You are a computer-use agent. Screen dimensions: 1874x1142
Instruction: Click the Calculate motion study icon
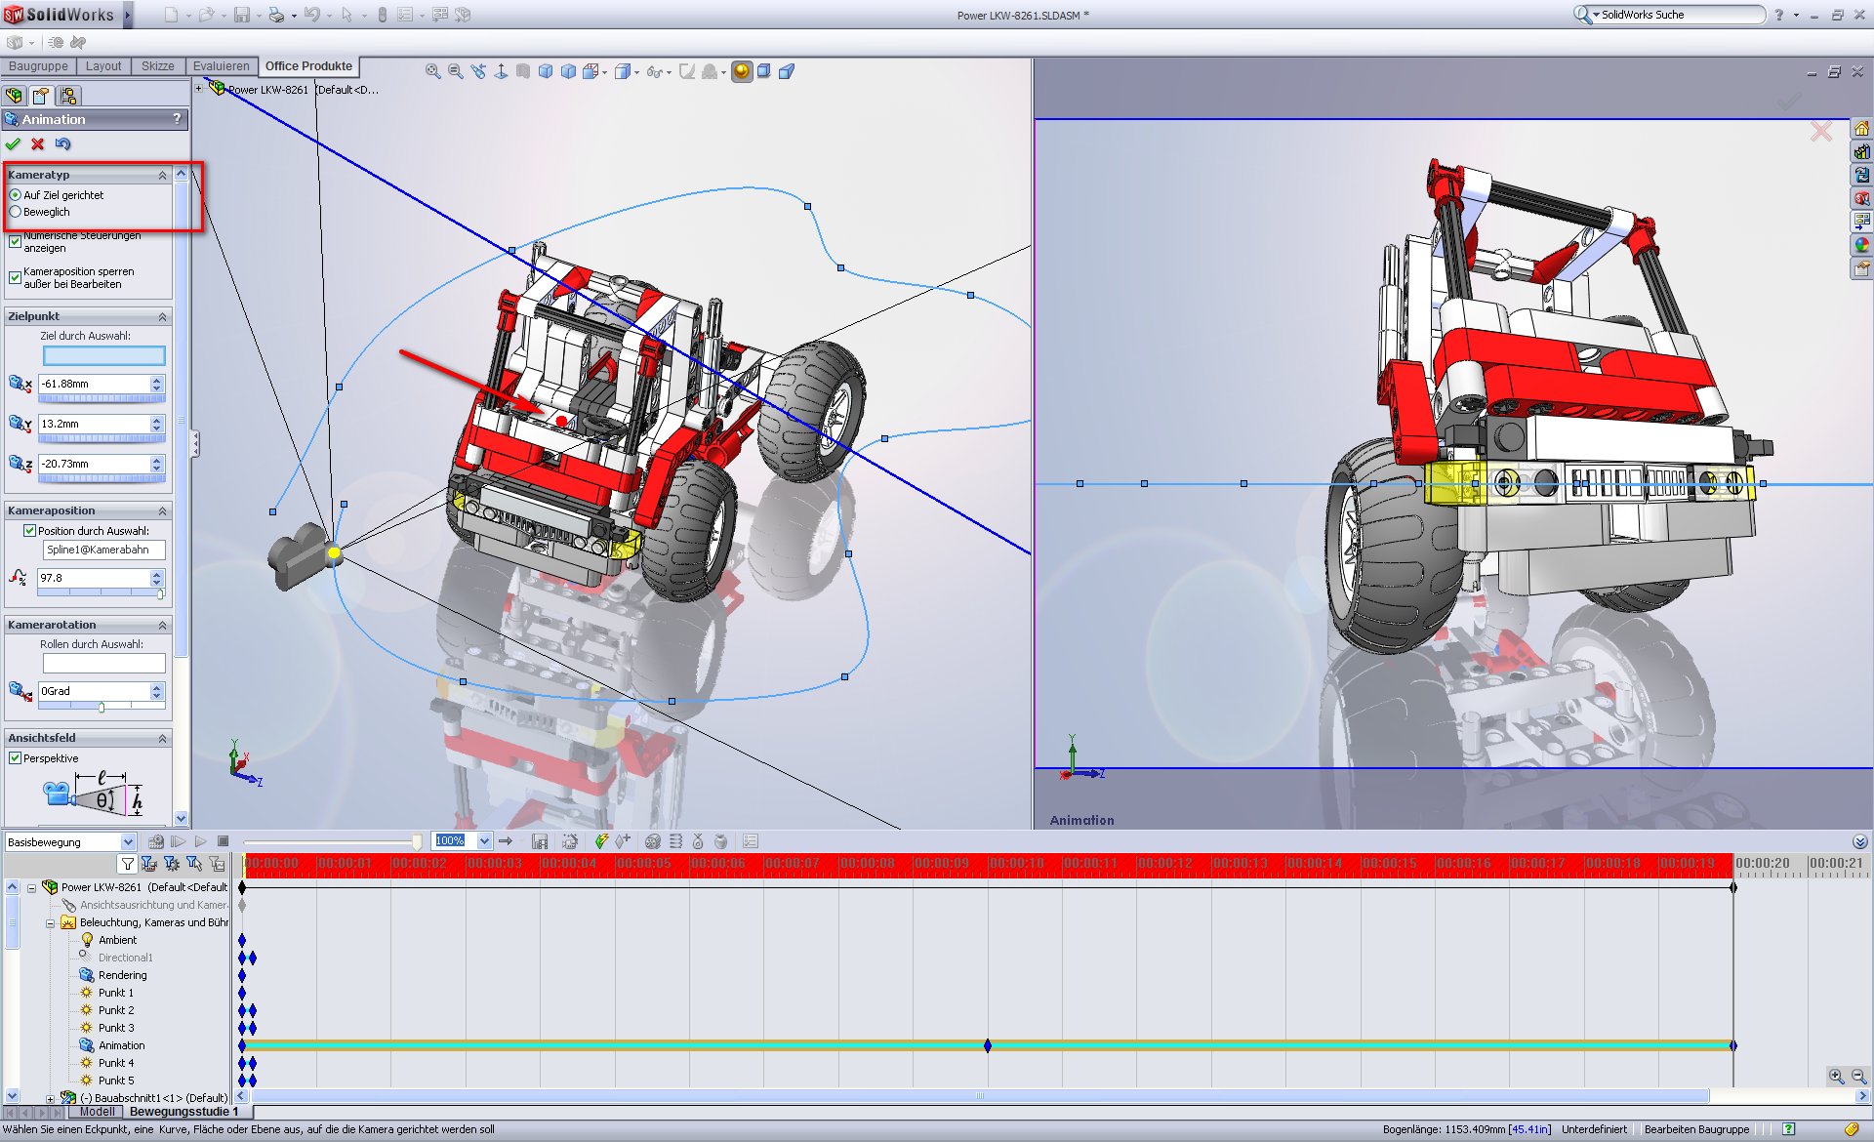156,841
